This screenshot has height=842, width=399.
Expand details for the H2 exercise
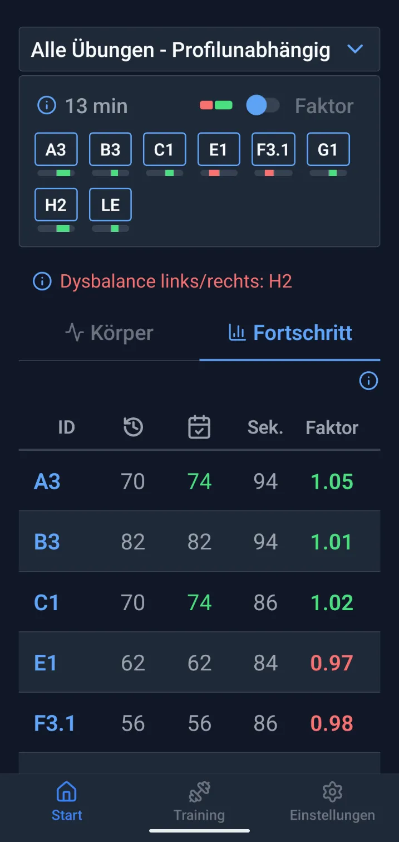[56, 205]
